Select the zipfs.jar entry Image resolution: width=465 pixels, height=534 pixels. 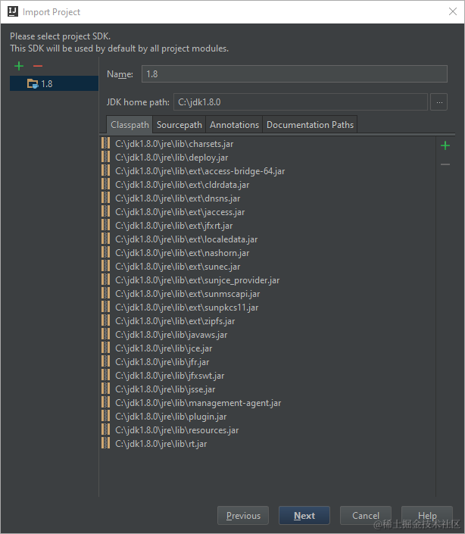pos(267,321)
